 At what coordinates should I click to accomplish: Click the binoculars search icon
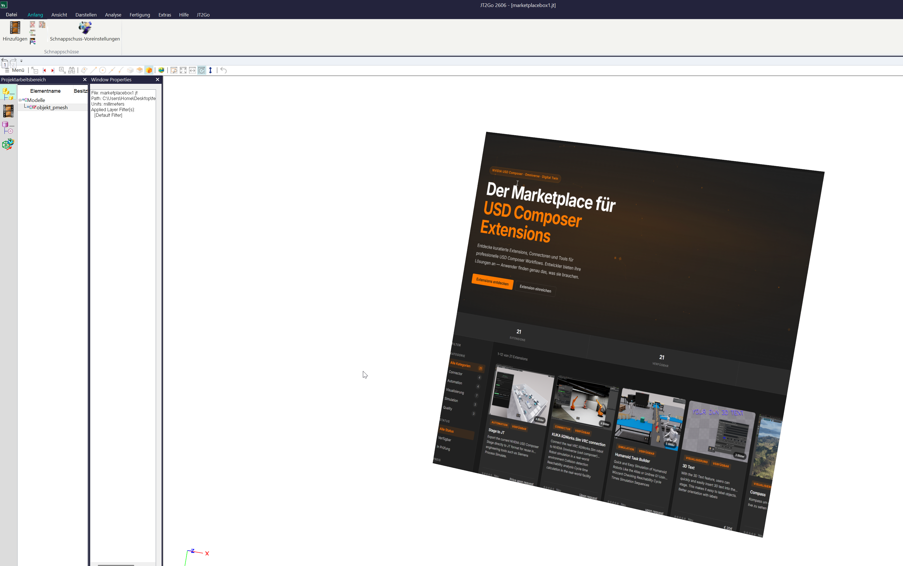click(72, 70)
